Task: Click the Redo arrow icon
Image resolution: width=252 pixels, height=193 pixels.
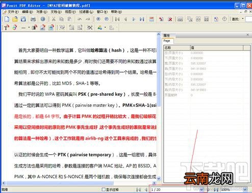Action: coord(88,19)
